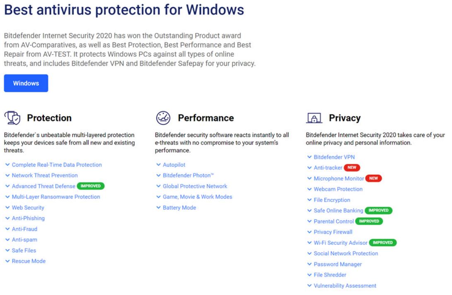
Task: Expand Complete Real-Time Data Protection
Action: (56, 165)
